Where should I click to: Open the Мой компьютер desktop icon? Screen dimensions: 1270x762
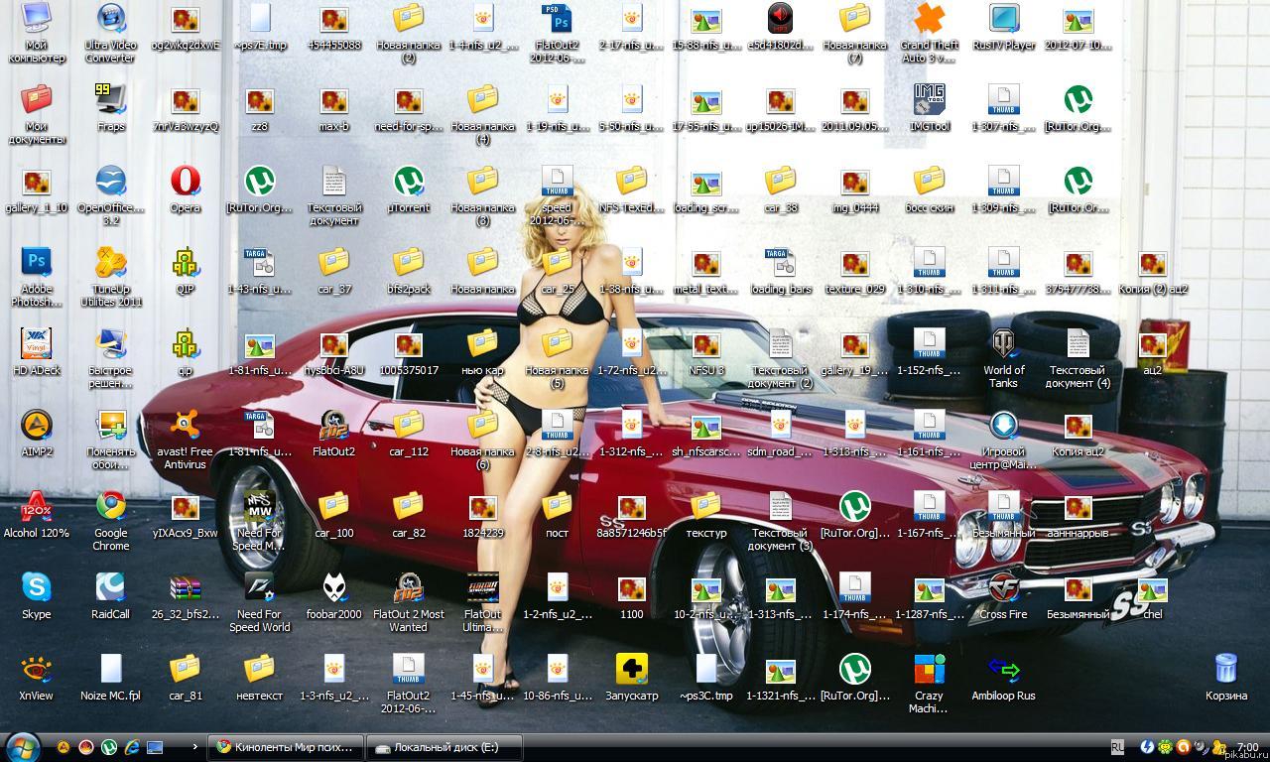coord(37,32)
